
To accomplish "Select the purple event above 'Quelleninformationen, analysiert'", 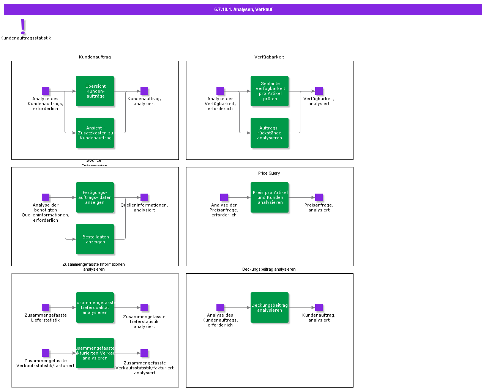I will point(144,197).
